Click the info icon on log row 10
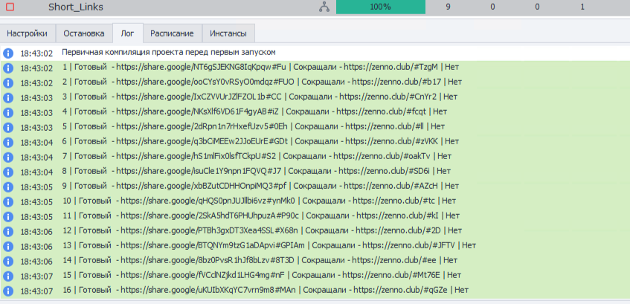Viewport: 630px width, 304px height. 8,201
